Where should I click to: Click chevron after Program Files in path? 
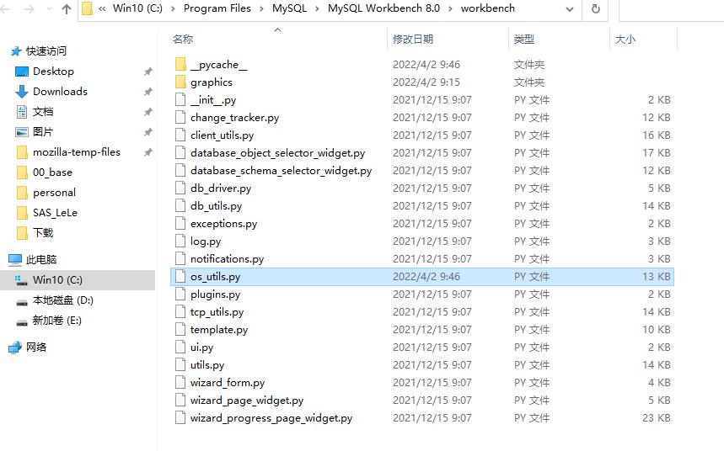[261, 8]
